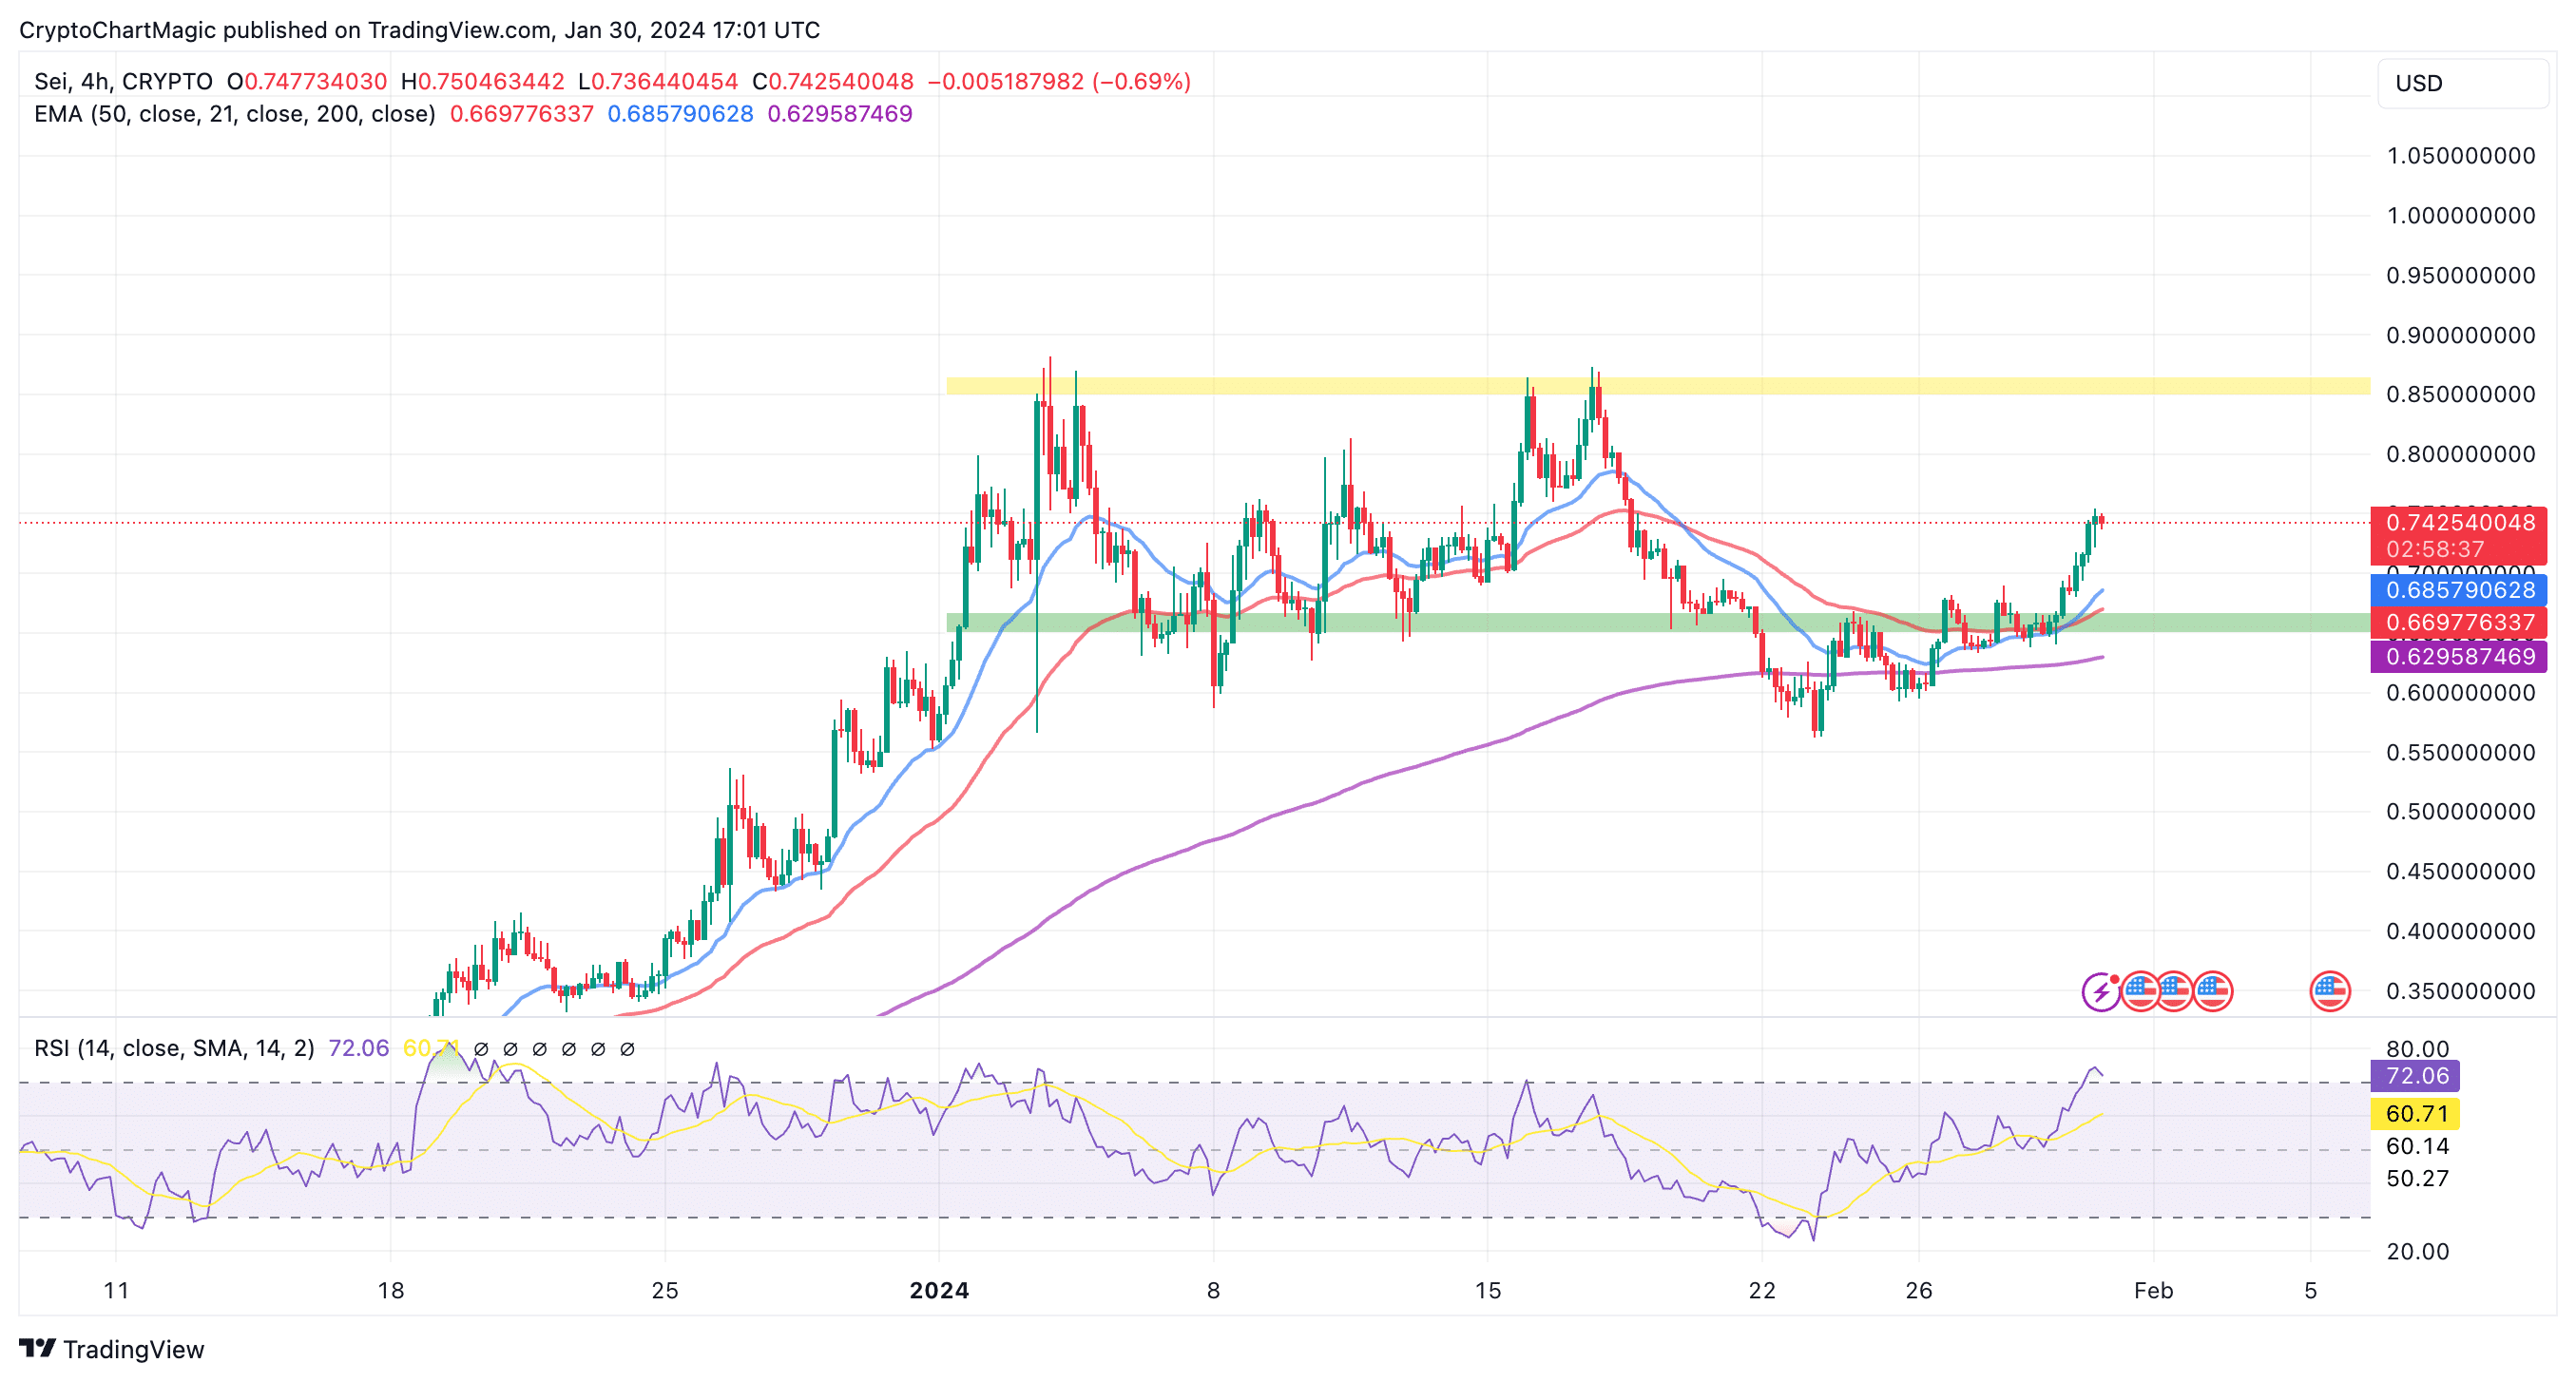2576x1382 pixels.
Task: Click the yellow resistance zone band
Action: click(x=1658, y=386)
